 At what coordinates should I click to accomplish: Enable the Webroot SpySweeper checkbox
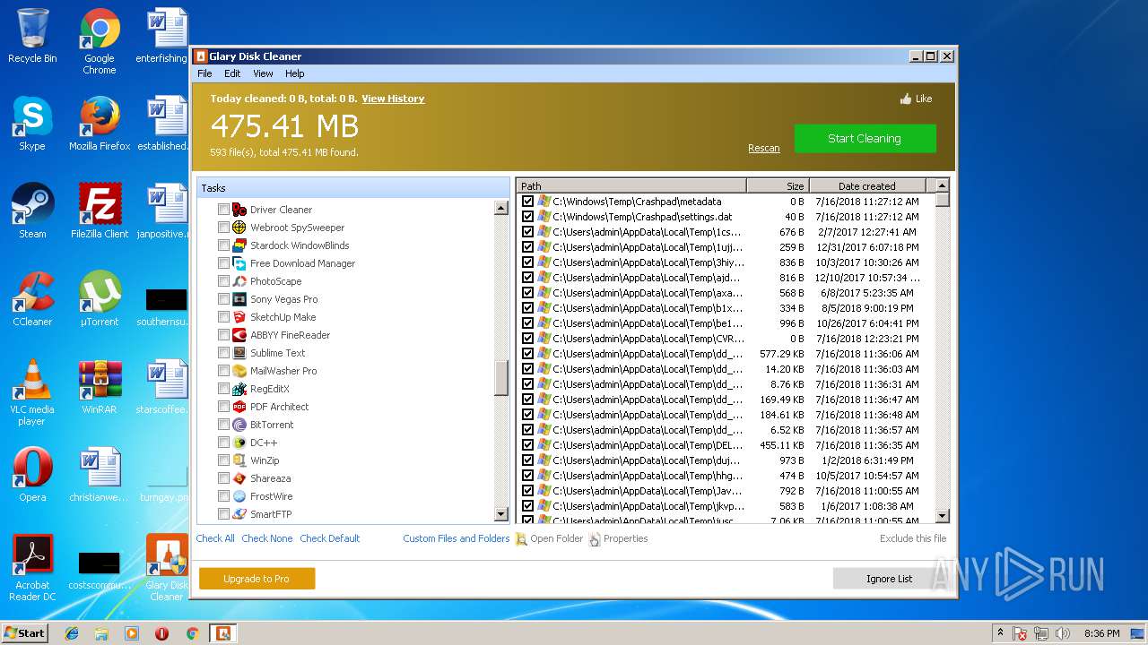(223, 228)
